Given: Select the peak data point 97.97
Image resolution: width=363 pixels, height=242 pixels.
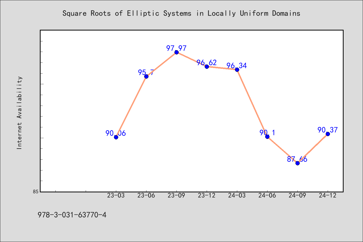Looking at the screenshot, I should click(x=176, y=52).
